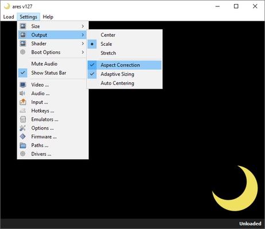Minimize the ares window

point(217,6)
